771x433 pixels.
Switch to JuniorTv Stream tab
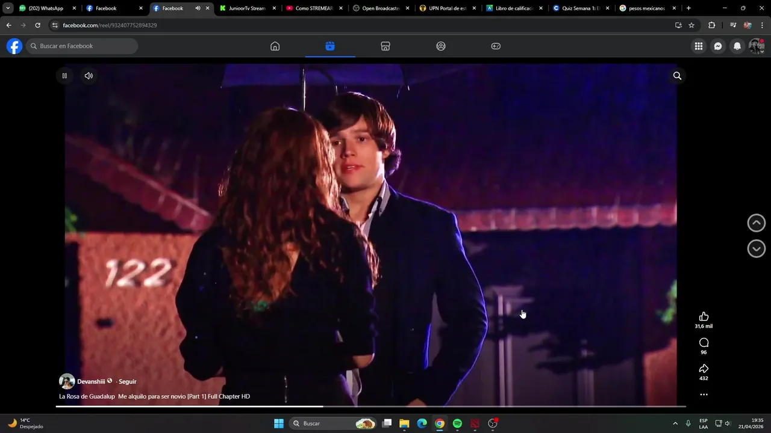[x=248, y=8]
